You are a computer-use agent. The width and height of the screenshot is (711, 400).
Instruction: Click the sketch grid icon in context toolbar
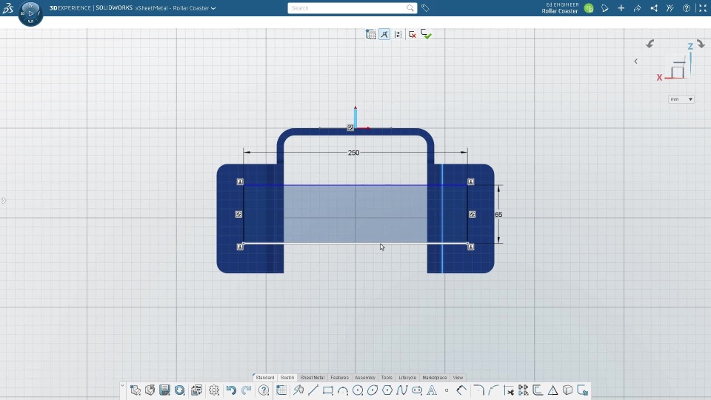pos(371,35)
